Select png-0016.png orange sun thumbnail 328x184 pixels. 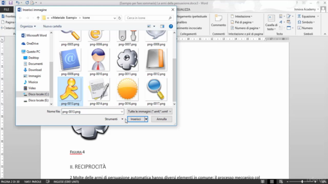(x=128, y=91)
